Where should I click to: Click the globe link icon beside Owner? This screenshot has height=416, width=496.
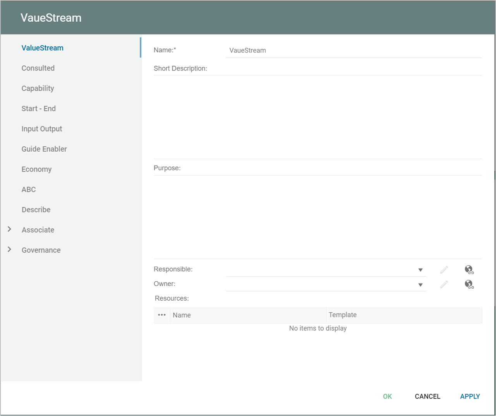coord(469,284)
